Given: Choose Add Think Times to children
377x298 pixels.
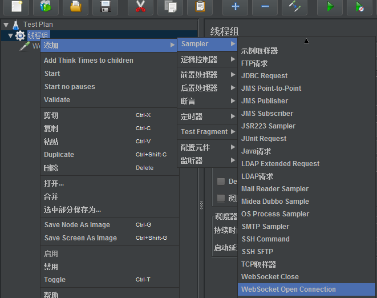Looking at the screenshot, I should (x=108, y=61).
